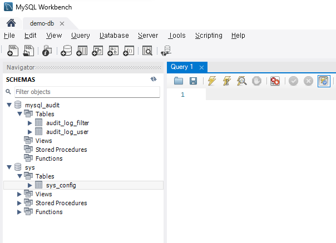This screenshot has width=336, height=243.
Task: Open the Scripting menu
Action: [209, 36]
